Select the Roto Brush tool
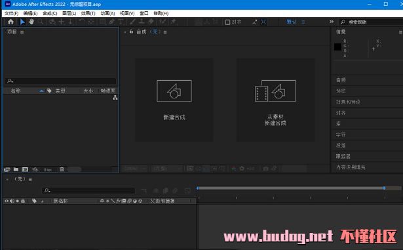403x250 pixels. [x=162, y=22]
